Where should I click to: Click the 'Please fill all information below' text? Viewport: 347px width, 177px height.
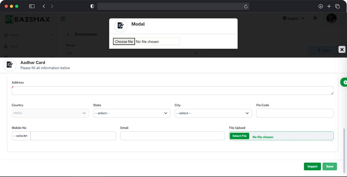45,68
